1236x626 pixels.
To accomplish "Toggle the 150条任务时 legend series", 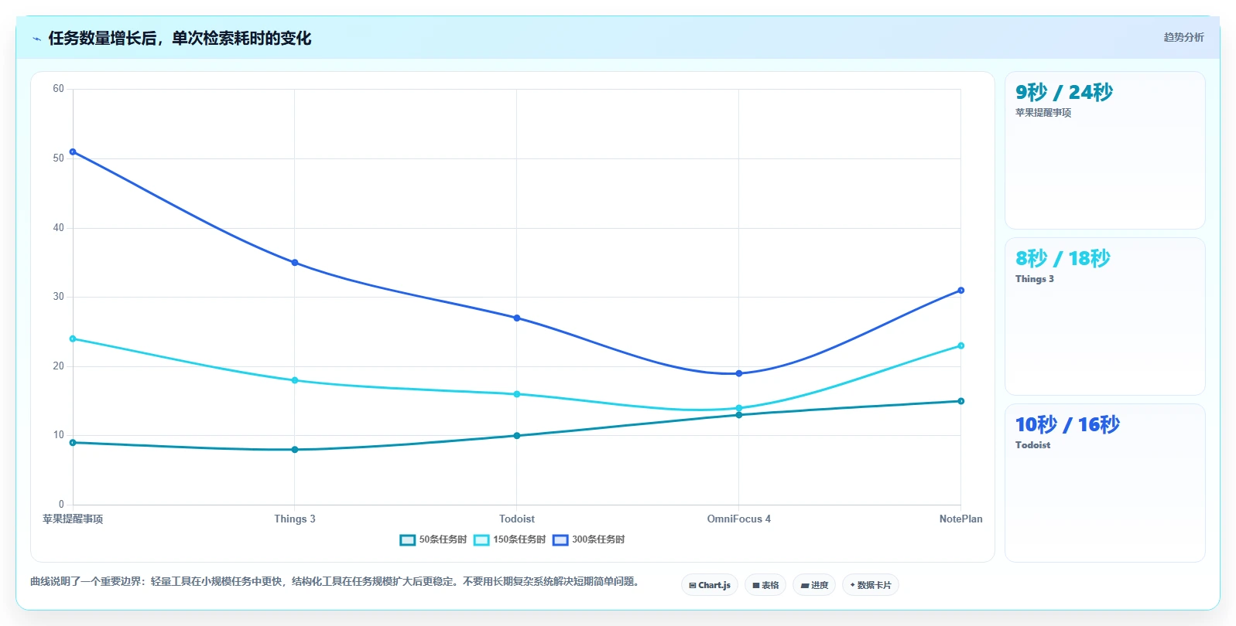I will [510, 539].
